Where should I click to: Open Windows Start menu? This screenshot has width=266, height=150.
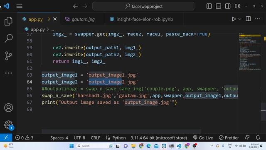(x=71, y=146)
